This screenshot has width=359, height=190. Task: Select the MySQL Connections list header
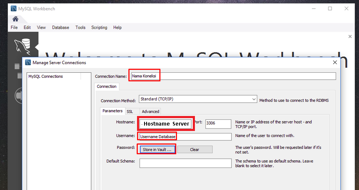[x=45, y=76]
